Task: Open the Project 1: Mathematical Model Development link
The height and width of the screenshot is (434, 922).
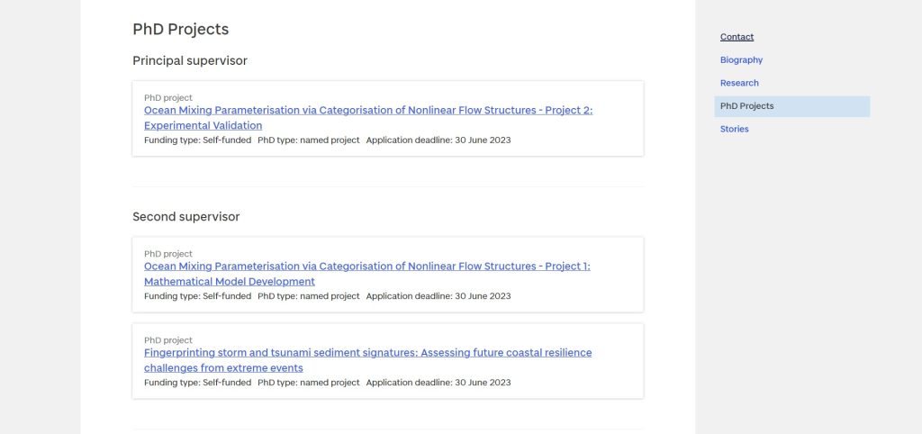Action: coord(366,274)
